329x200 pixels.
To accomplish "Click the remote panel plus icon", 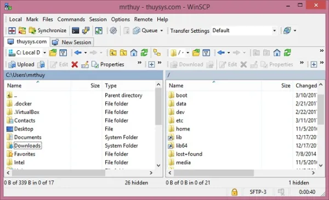I will click(314, 64).
